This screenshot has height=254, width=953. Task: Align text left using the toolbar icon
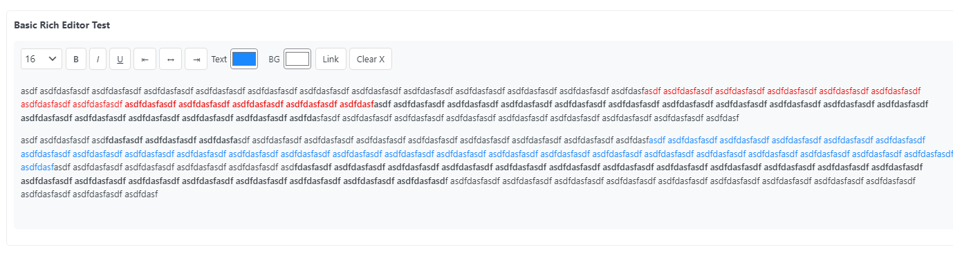click(x=145, y=60)
